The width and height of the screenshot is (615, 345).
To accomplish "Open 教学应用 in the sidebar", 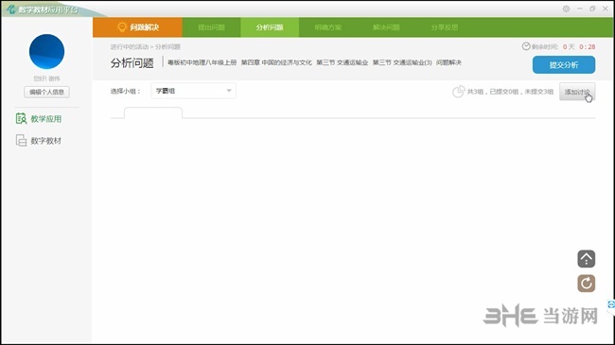I will pos(39,119).
